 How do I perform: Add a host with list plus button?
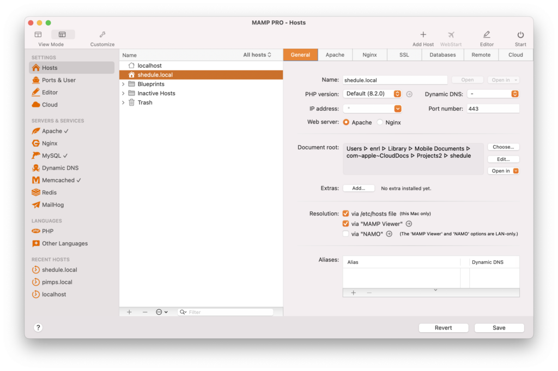(x=129, y=312)
